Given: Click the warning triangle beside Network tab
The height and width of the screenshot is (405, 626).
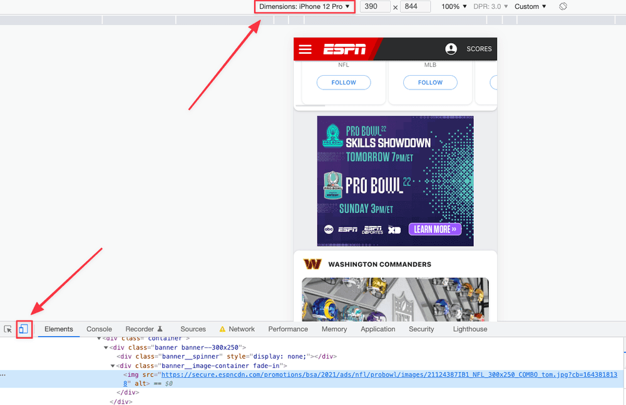Looking at the screenshot, I should [222, 329].
